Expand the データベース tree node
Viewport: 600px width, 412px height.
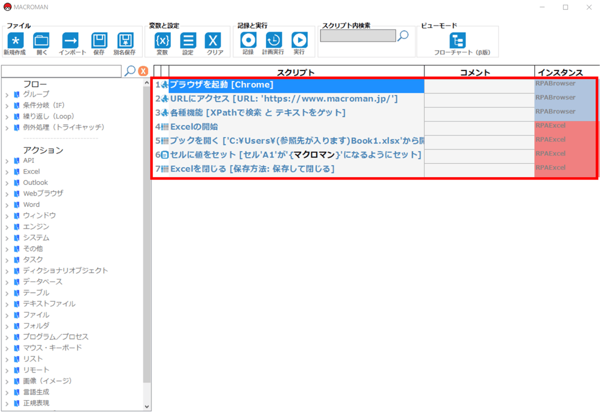pyautogui.click(x=7, y=281)
